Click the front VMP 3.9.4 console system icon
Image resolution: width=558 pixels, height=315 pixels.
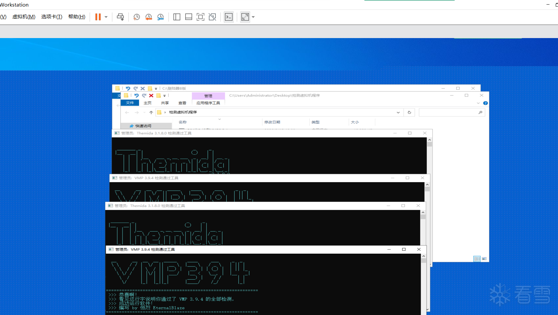click(111, 249)
